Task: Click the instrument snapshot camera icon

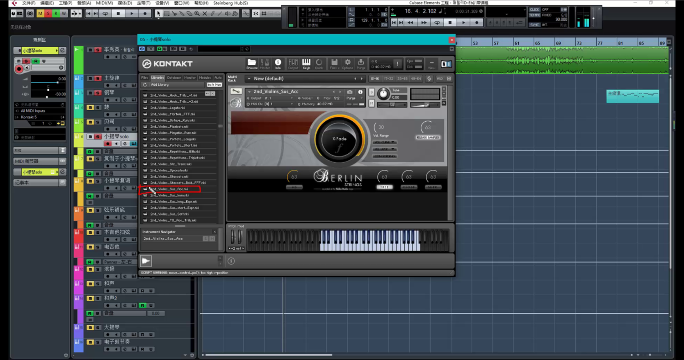Action: tap(349, 92)
